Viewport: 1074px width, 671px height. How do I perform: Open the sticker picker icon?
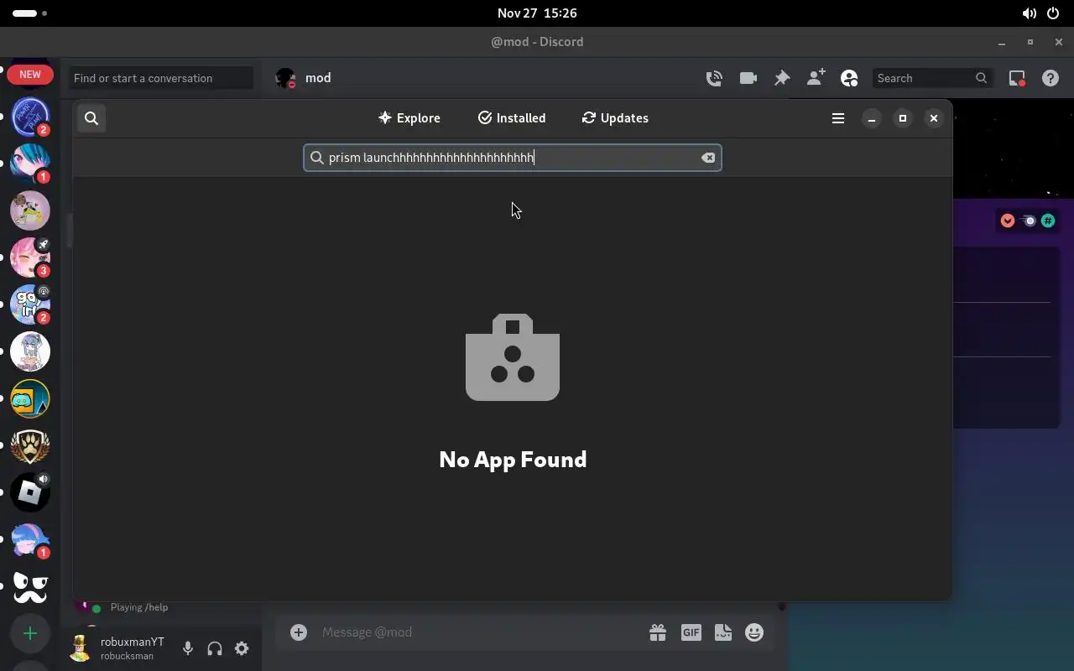pos(722,632)
